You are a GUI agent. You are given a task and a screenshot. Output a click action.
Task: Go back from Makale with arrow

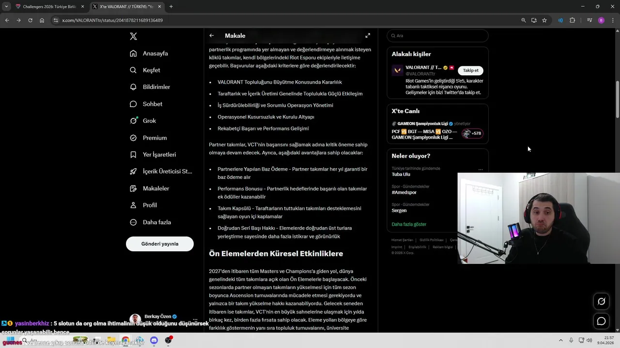click(212, 36)
